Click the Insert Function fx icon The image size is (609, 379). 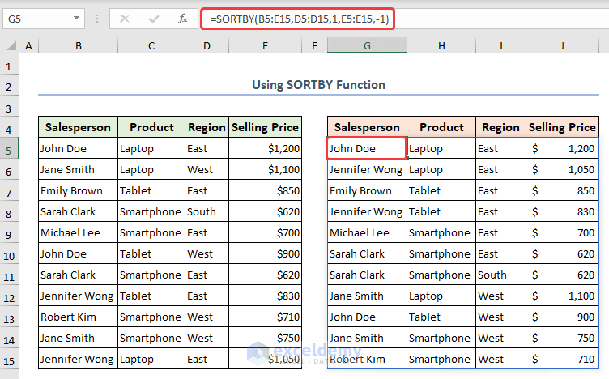[x=183, y=19]
